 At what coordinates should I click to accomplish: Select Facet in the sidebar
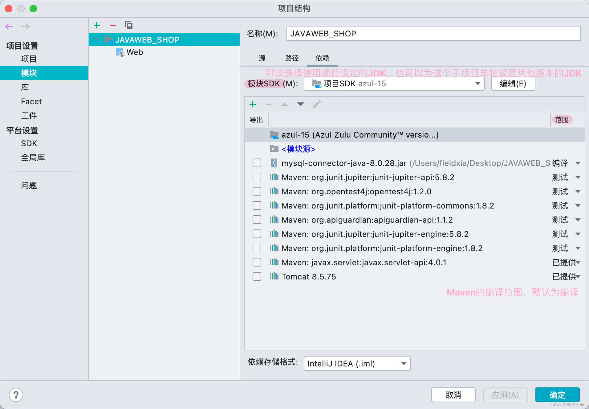click(x=31, y=101)
